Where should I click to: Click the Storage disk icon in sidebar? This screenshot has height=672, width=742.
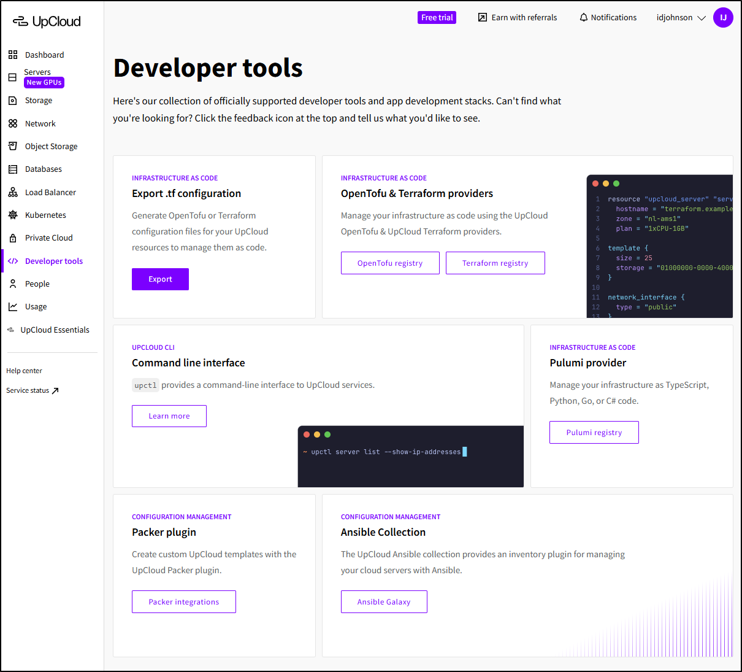(13, 101)
